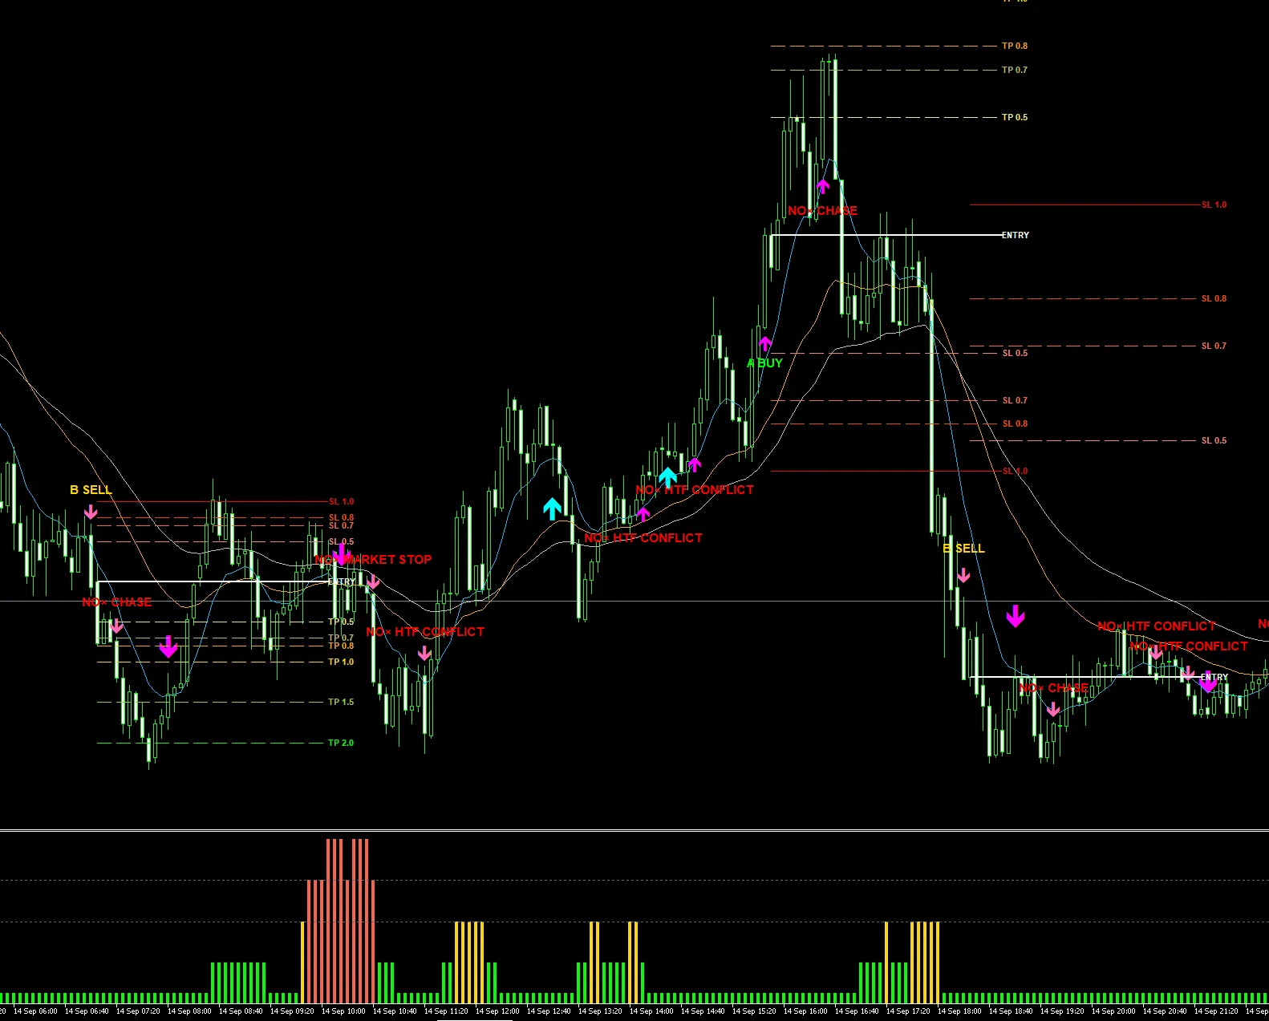The image size is (1269, 1021).
Task: Select the large cyan up arrow near 12:40
Action: coord(552,508)
